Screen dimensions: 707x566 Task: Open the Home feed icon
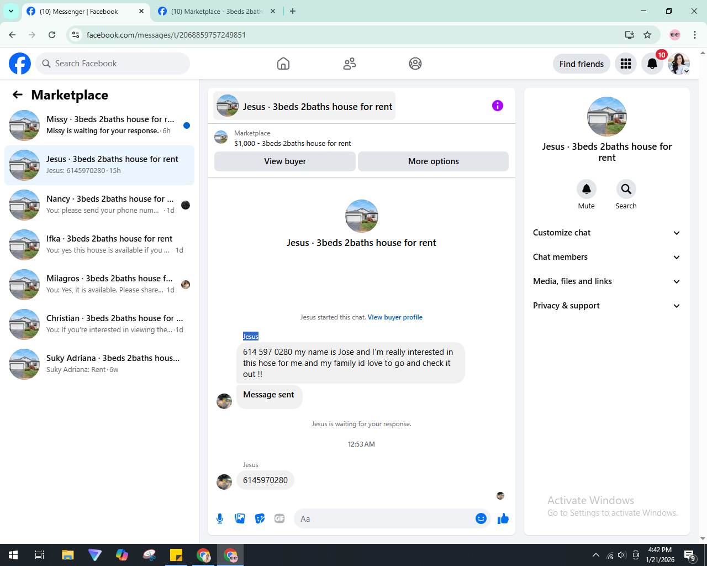tap(283, 64)
